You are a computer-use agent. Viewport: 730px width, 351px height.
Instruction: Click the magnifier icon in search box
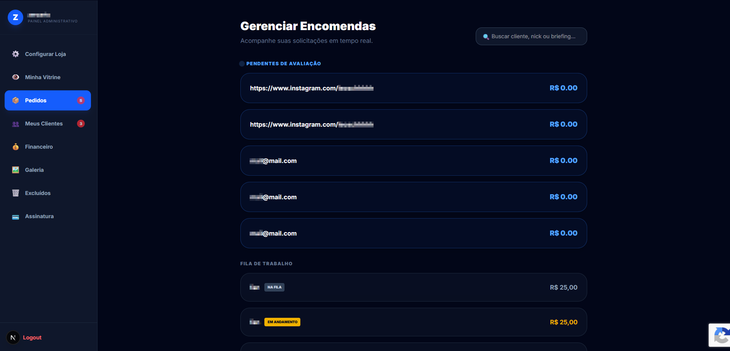click(486, 37)
